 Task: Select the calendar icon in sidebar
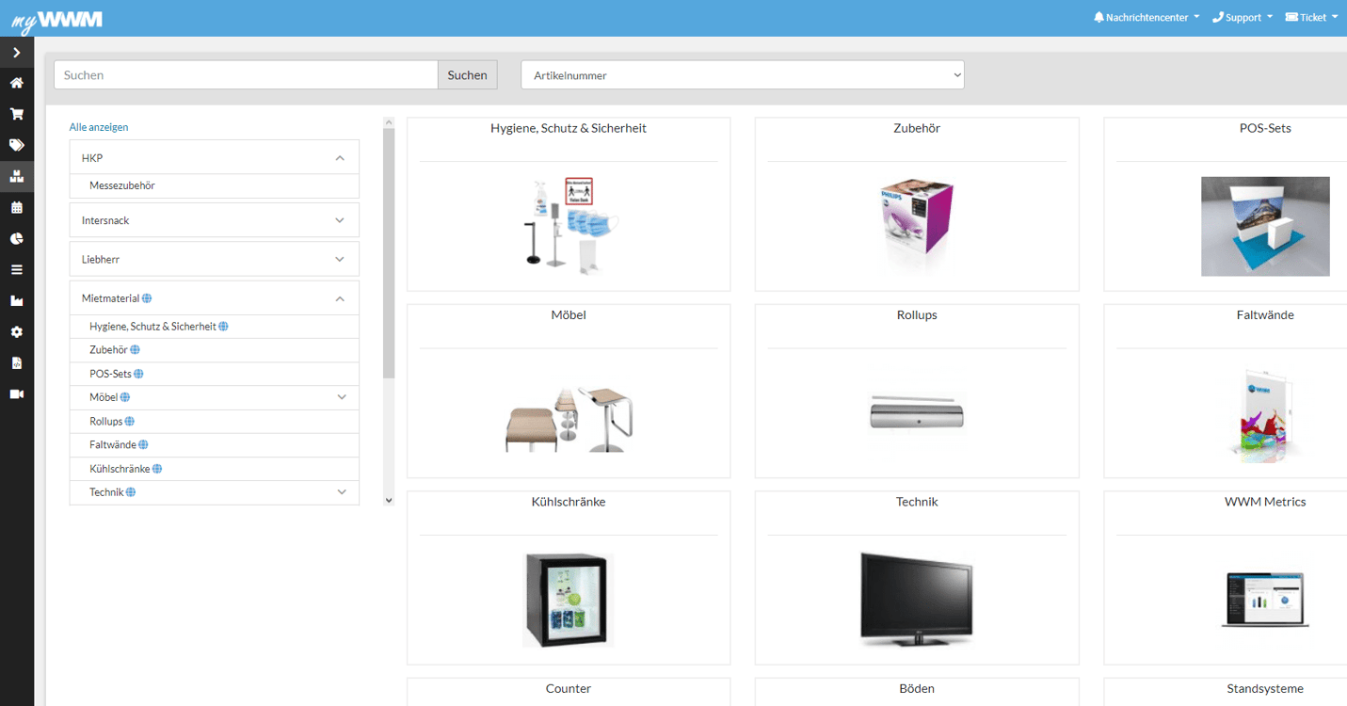coord(16,207)
